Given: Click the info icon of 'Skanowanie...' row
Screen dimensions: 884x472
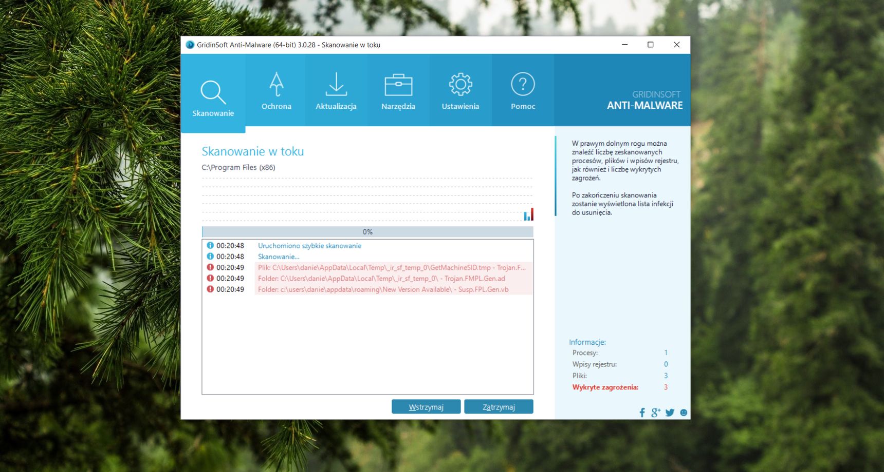Looking at the screenshot, I should 210,257.
